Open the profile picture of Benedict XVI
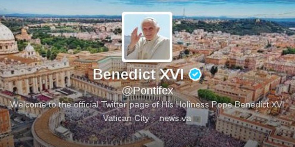 [x=147, y=37]
